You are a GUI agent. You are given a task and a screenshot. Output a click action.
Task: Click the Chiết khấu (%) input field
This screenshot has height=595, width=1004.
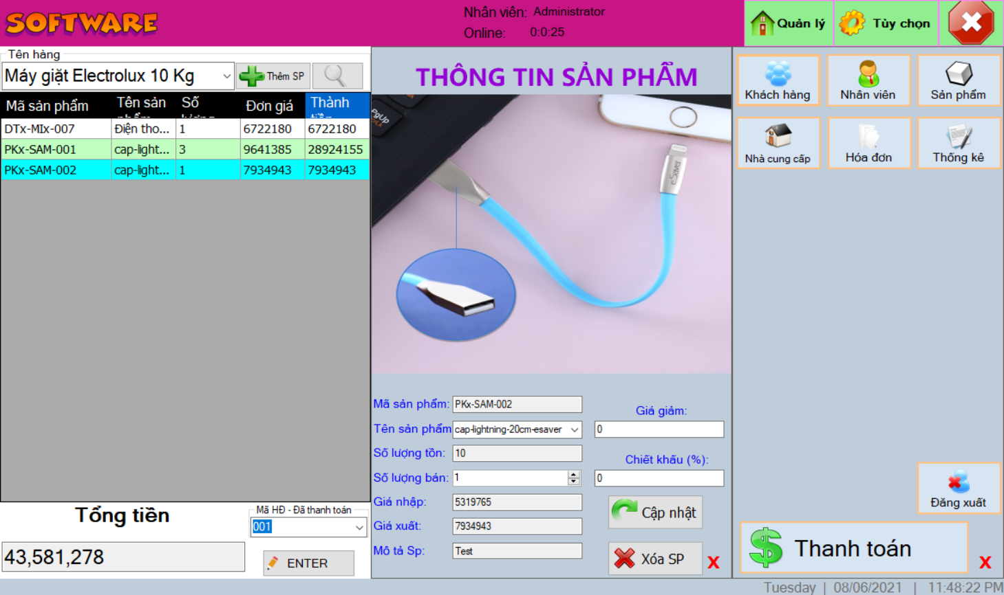point(659,478)
